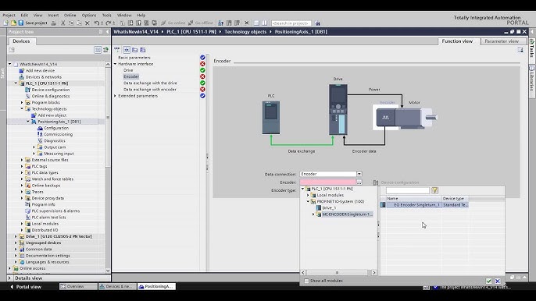Click the PLC device image in diagram

click(x=271, y=118)
